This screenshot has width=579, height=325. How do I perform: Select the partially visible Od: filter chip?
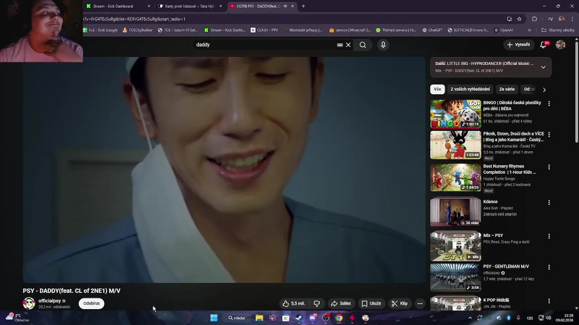pos(529,89)
